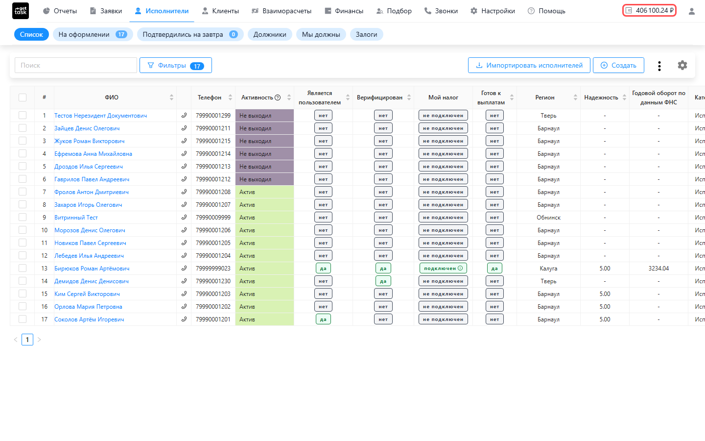Screen dimensions: 705x441
Task: Click phone link icon for Бирюков Роман Артёмович
Action: point(184,269)
